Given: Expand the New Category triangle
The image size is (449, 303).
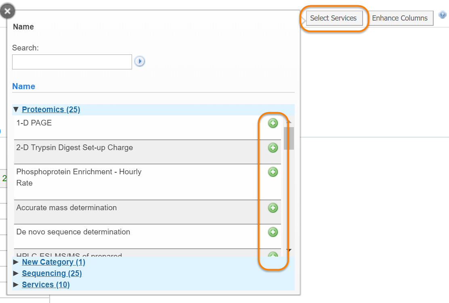Looking at the screenshot, I should pos(16,262).
